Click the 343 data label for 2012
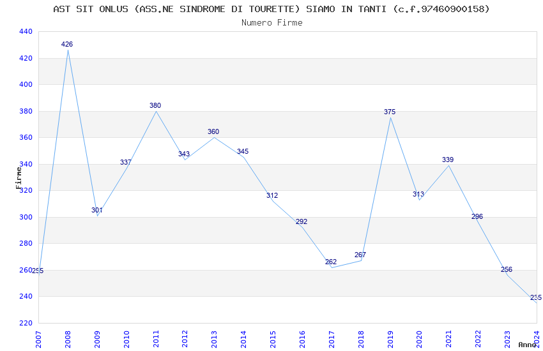Viewport: 543px width, 351px height. click(184, 154)
